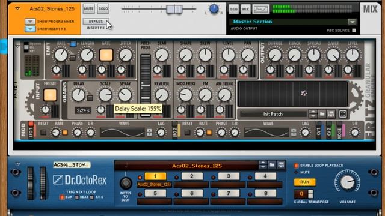Save the Dr. OctoRex patch with disk icon

(x=281, y=165)
